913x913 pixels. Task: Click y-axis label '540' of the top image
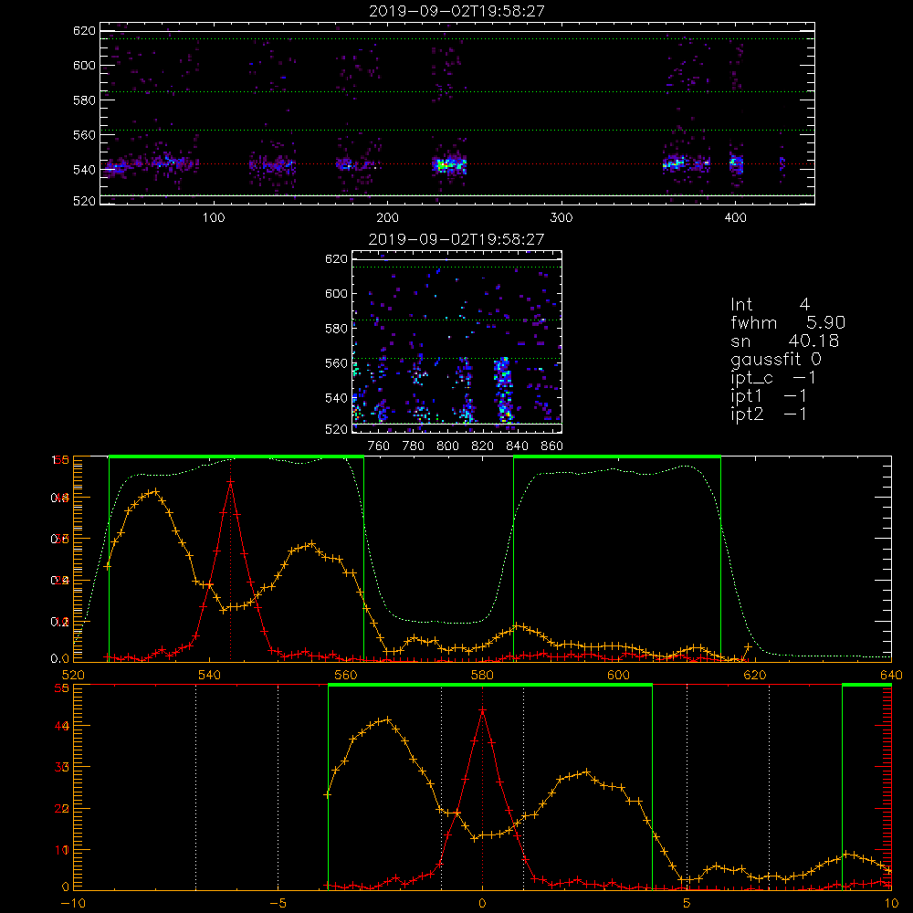click(x=84, y=170)
